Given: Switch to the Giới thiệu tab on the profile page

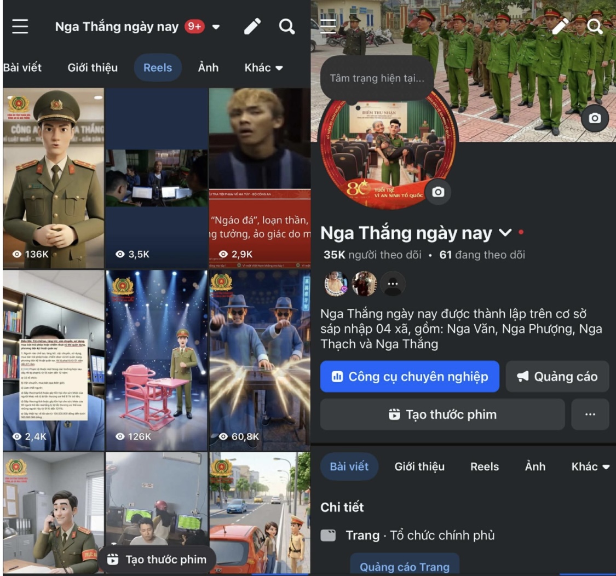Looking at the screenshot, I should 419,466.
